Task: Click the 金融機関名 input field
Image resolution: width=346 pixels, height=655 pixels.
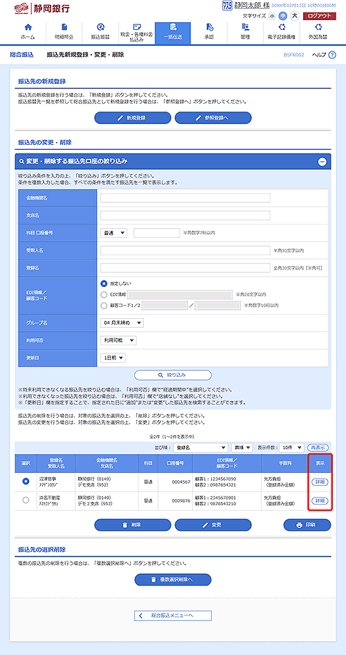Action: (x=185, y=198)
